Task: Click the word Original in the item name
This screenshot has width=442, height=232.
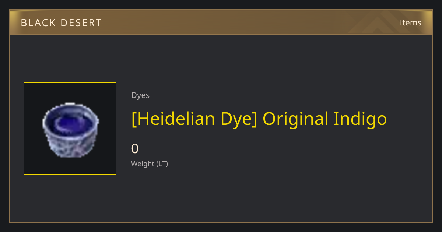Action: [295, 119]
